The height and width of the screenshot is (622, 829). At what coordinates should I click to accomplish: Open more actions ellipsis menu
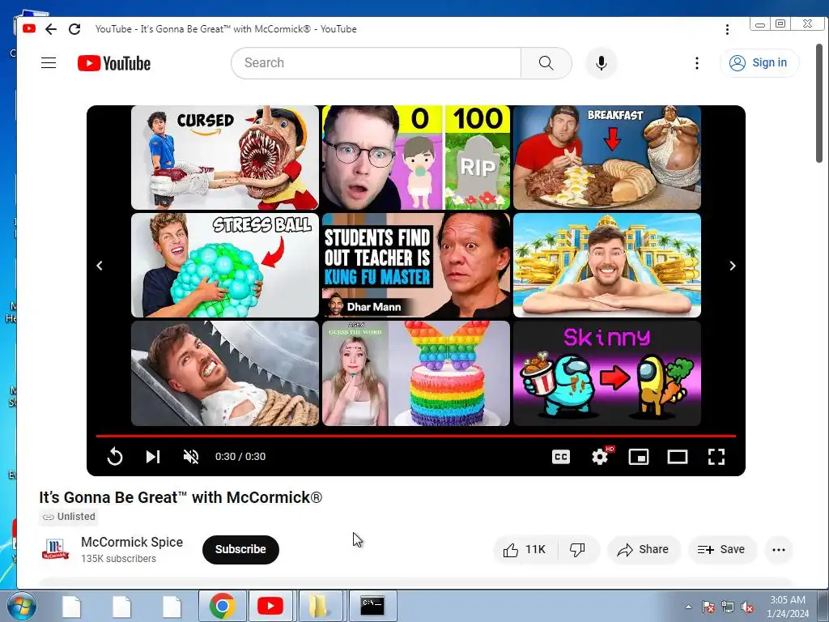779,550
